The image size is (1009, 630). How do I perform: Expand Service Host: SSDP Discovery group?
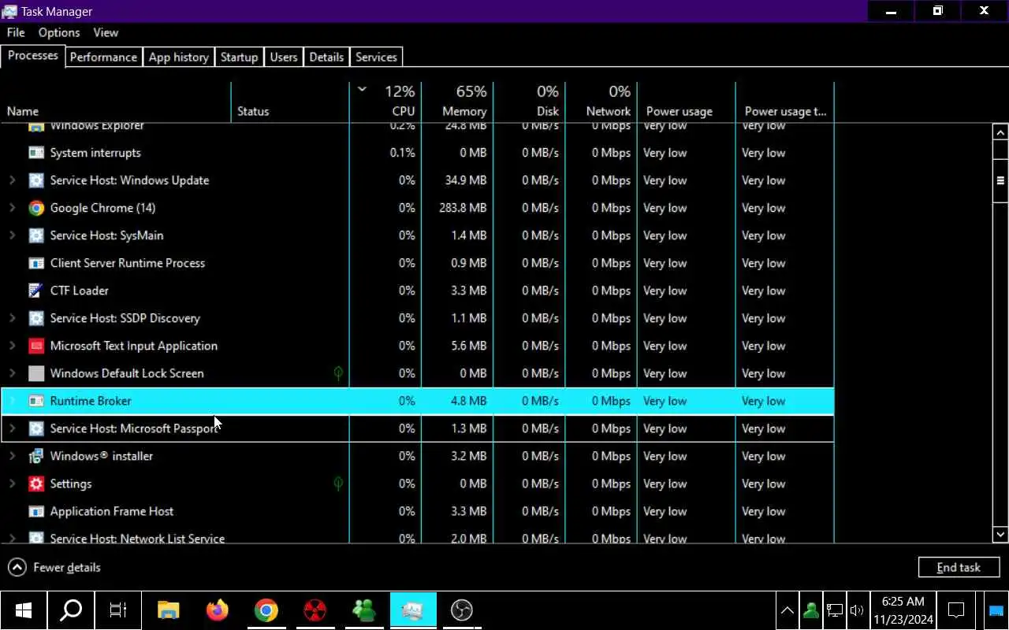pos(12,318)
